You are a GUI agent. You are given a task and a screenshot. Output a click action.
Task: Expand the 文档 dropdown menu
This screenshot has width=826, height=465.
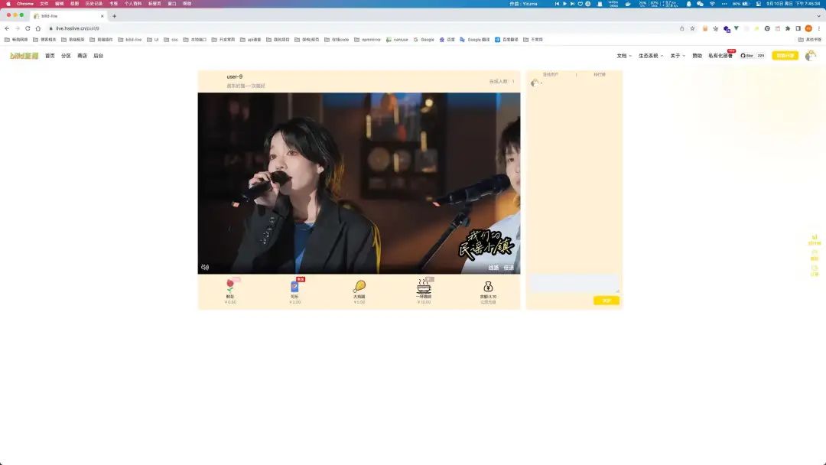624,56
